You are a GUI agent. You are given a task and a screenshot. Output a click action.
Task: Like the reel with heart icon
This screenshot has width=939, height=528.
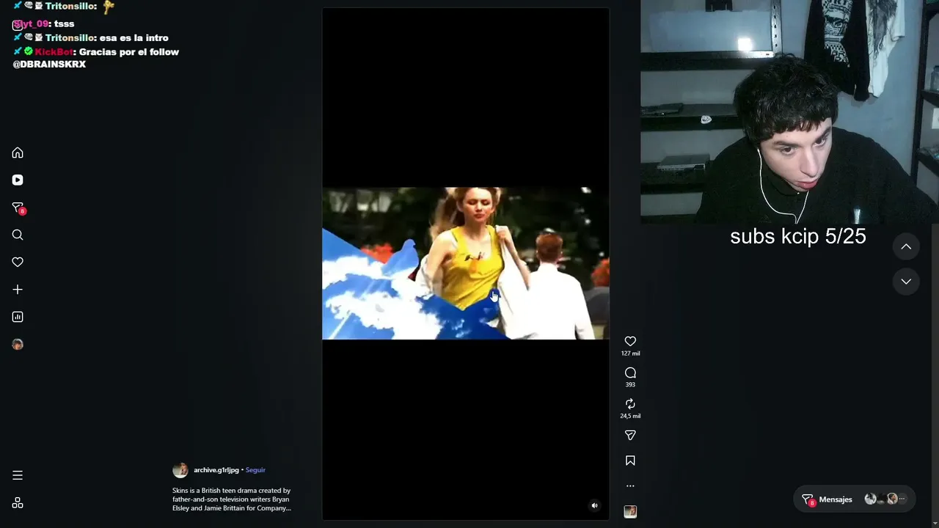[x=630, y=341]
